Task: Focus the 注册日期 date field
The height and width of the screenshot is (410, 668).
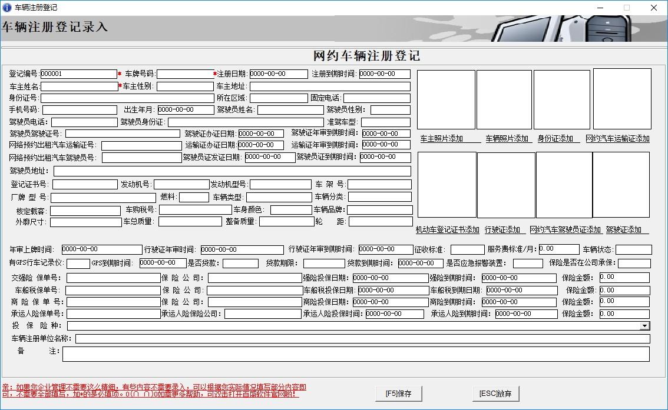Action: click(x=279, y=74)
